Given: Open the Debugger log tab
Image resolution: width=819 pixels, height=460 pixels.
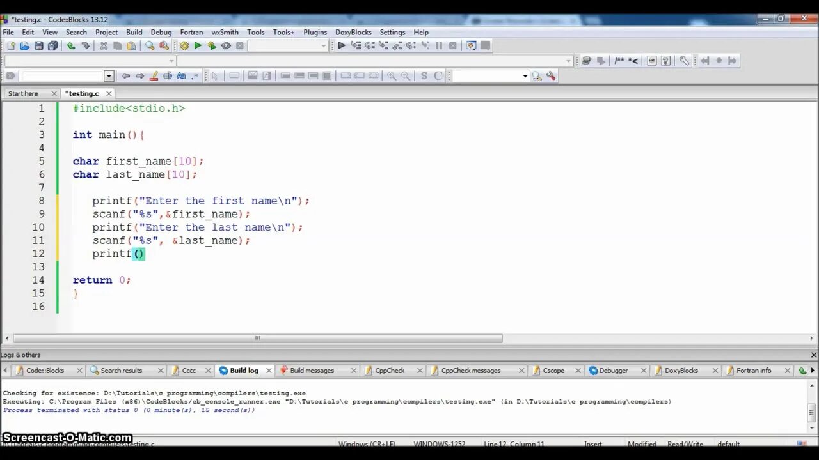Looking at the screenshot, I should (613, 371).
